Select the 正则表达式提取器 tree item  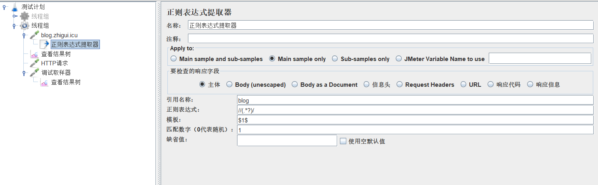tap(75, 44)
